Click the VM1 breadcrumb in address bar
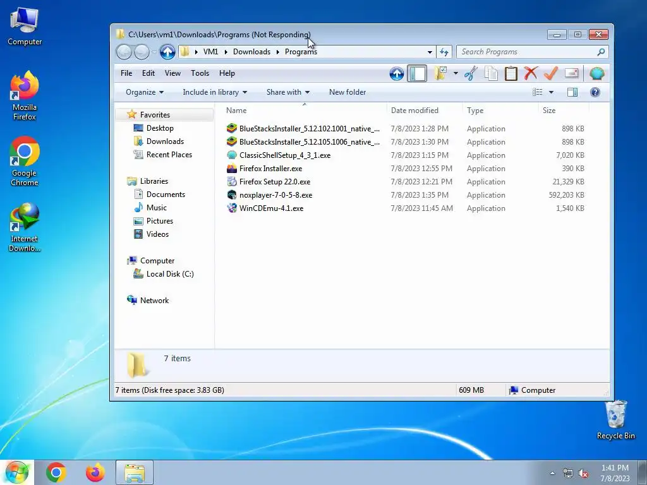647x485 pixels. [x=210, y=52]
